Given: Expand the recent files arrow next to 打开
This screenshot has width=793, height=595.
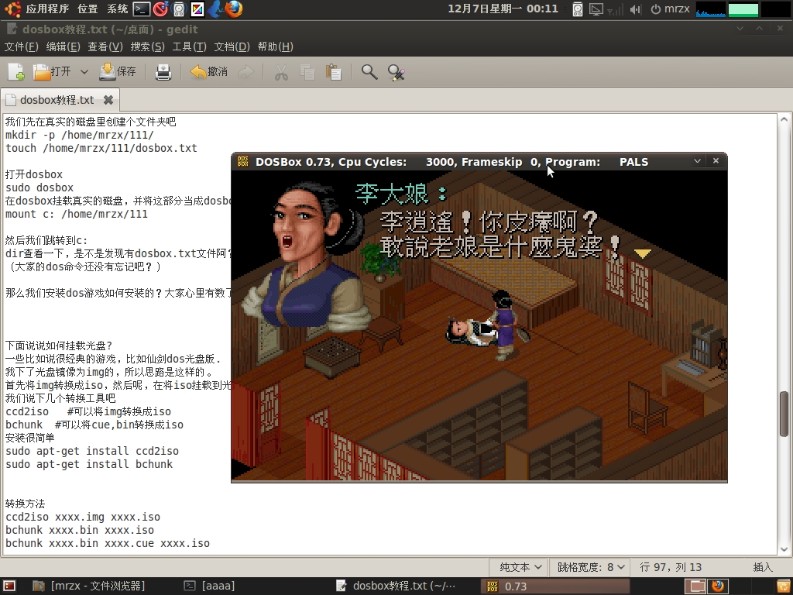Looking at the screenshot, I should pyautogui.click(x=84, y=72).
